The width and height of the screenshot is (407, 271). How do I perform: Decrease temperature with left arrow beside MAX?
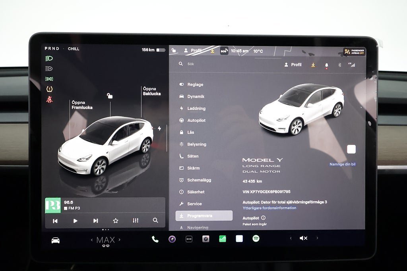[x=92, y=240]
